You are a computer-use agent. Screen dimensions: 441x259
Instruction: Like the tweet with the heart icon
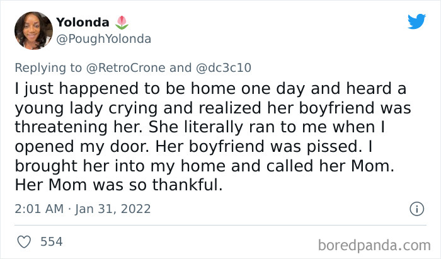tap(23, 241)
